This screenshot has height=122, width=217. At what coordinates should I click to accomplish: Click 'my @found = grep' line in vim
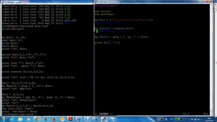(x=121, y=37)
